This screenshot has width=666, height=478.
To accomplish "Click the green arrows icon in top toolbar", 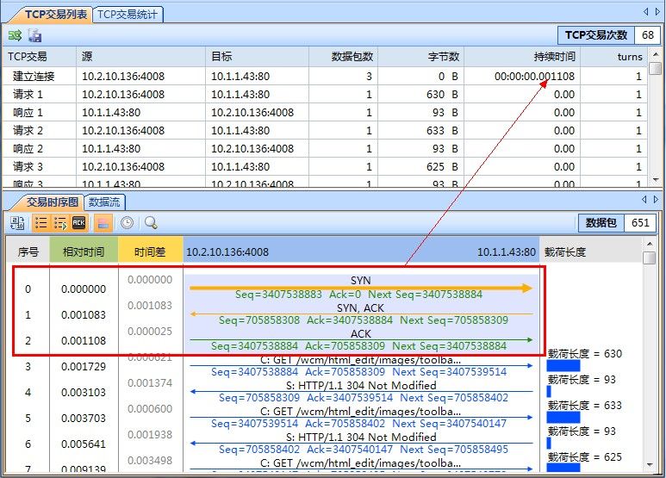I will tap(16, 36).
